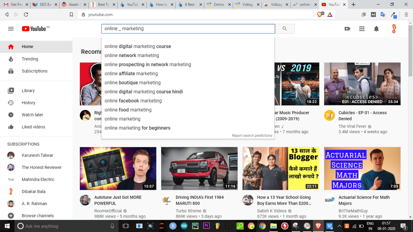This screenshot has height=232, width=413.
Task: Click the search magnifier button
Action: coord(285,29)
